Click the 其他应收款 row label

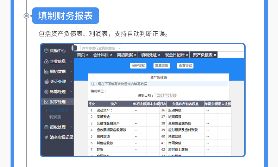pyautogui.click(x=105, y=143)
